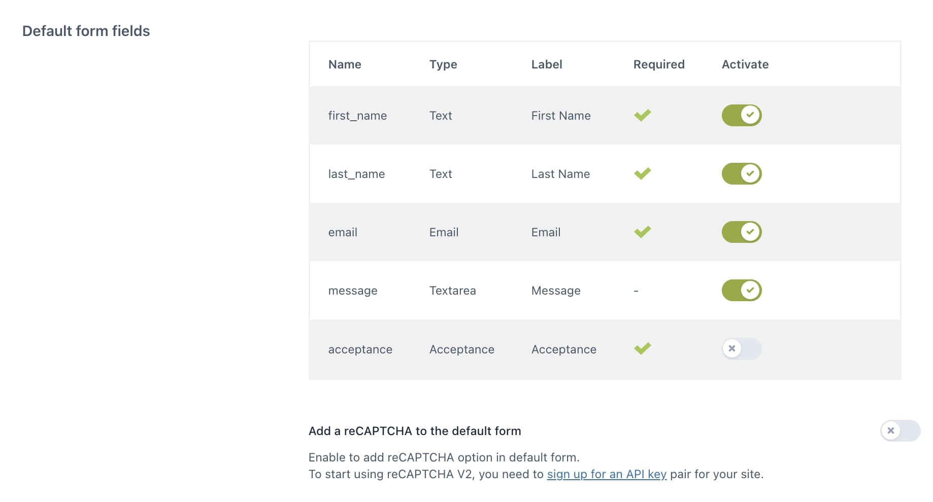Deactivate the message field toggle
Screen dimensions: 933x502
pos(742,290)
